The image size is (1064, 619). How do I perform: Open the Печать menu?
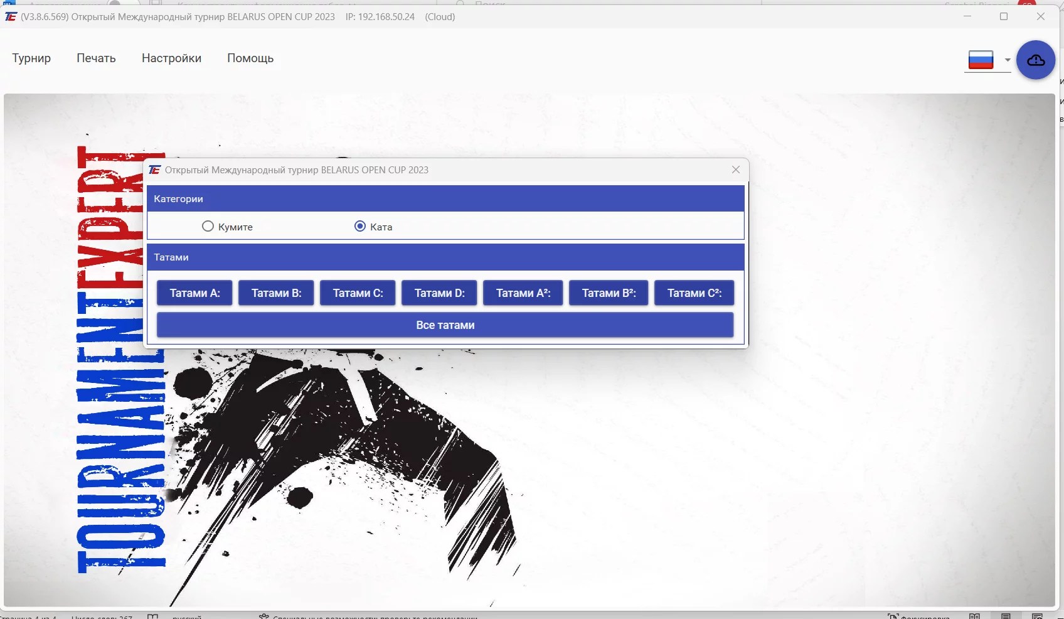pyautogui.click(x=96, y=58)
